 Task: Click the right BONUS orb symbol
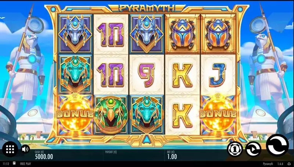coord(218,114)
